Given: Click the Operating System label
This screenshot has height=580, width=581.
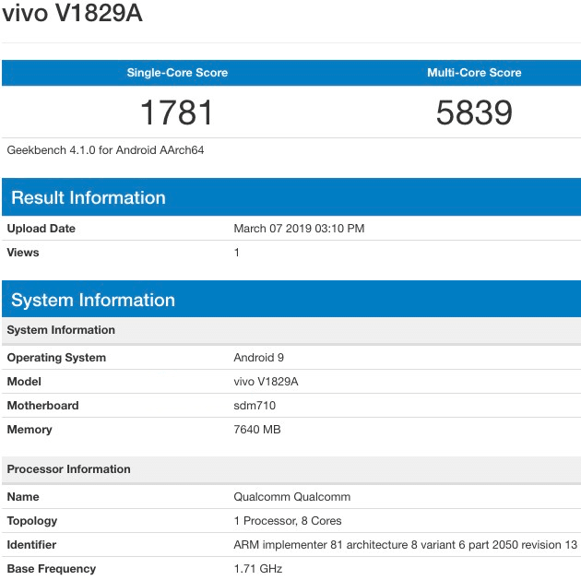Looking at the screenshot, I should 56,358.
